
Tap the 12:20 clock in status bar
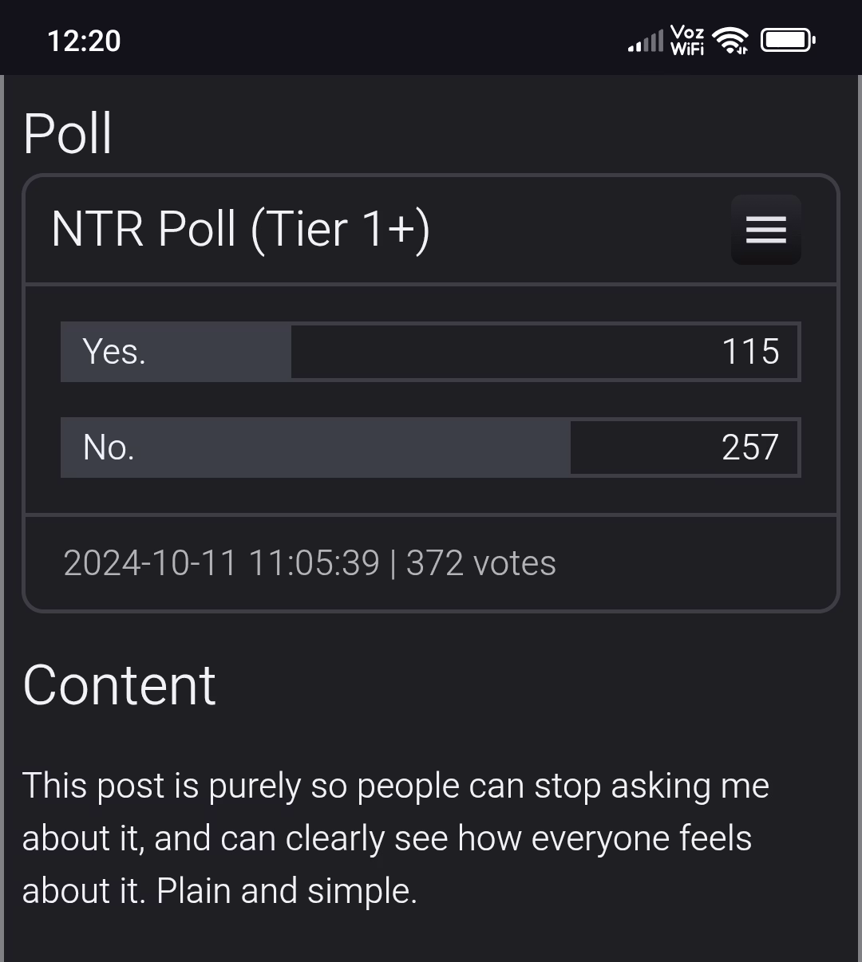coord(84,41)
